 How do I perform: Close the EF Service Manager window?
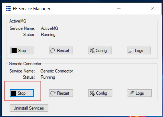(153, 8)
